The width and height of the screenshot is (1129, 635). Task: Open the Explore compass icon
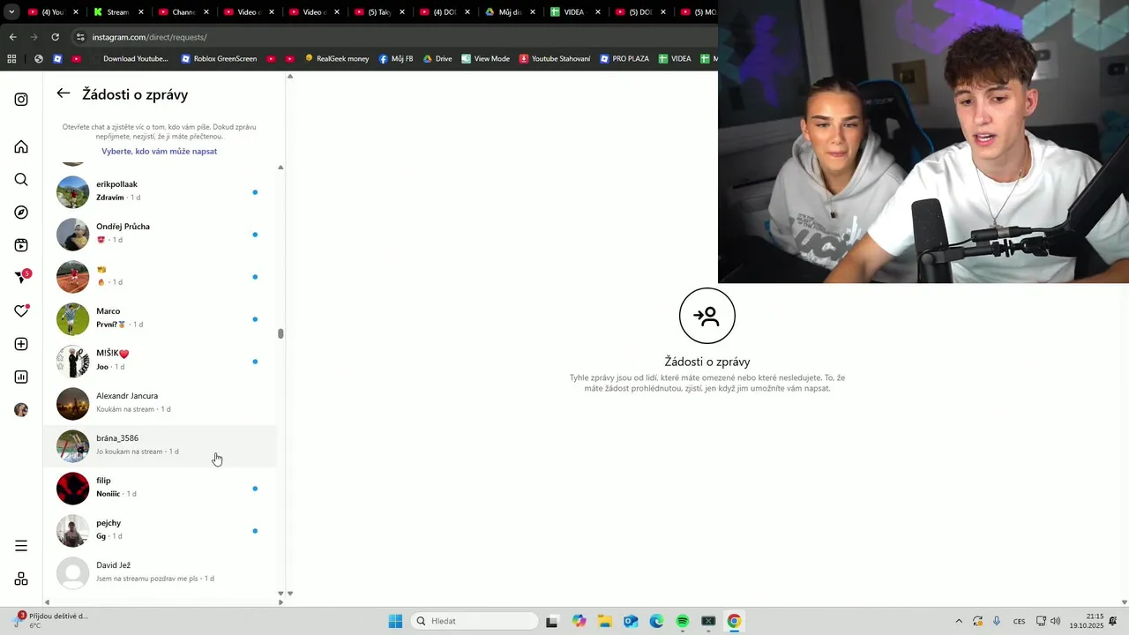[21, 213]
